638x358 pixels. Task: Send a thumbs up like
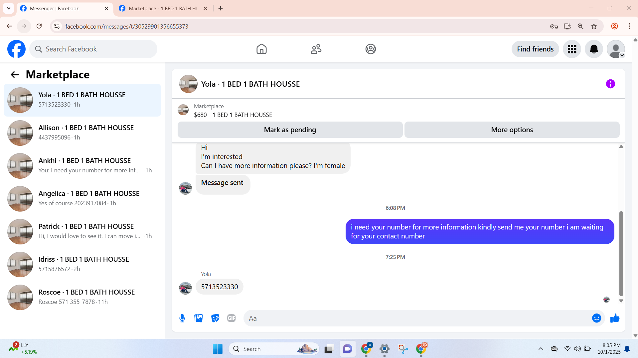[x=615, y=318]
